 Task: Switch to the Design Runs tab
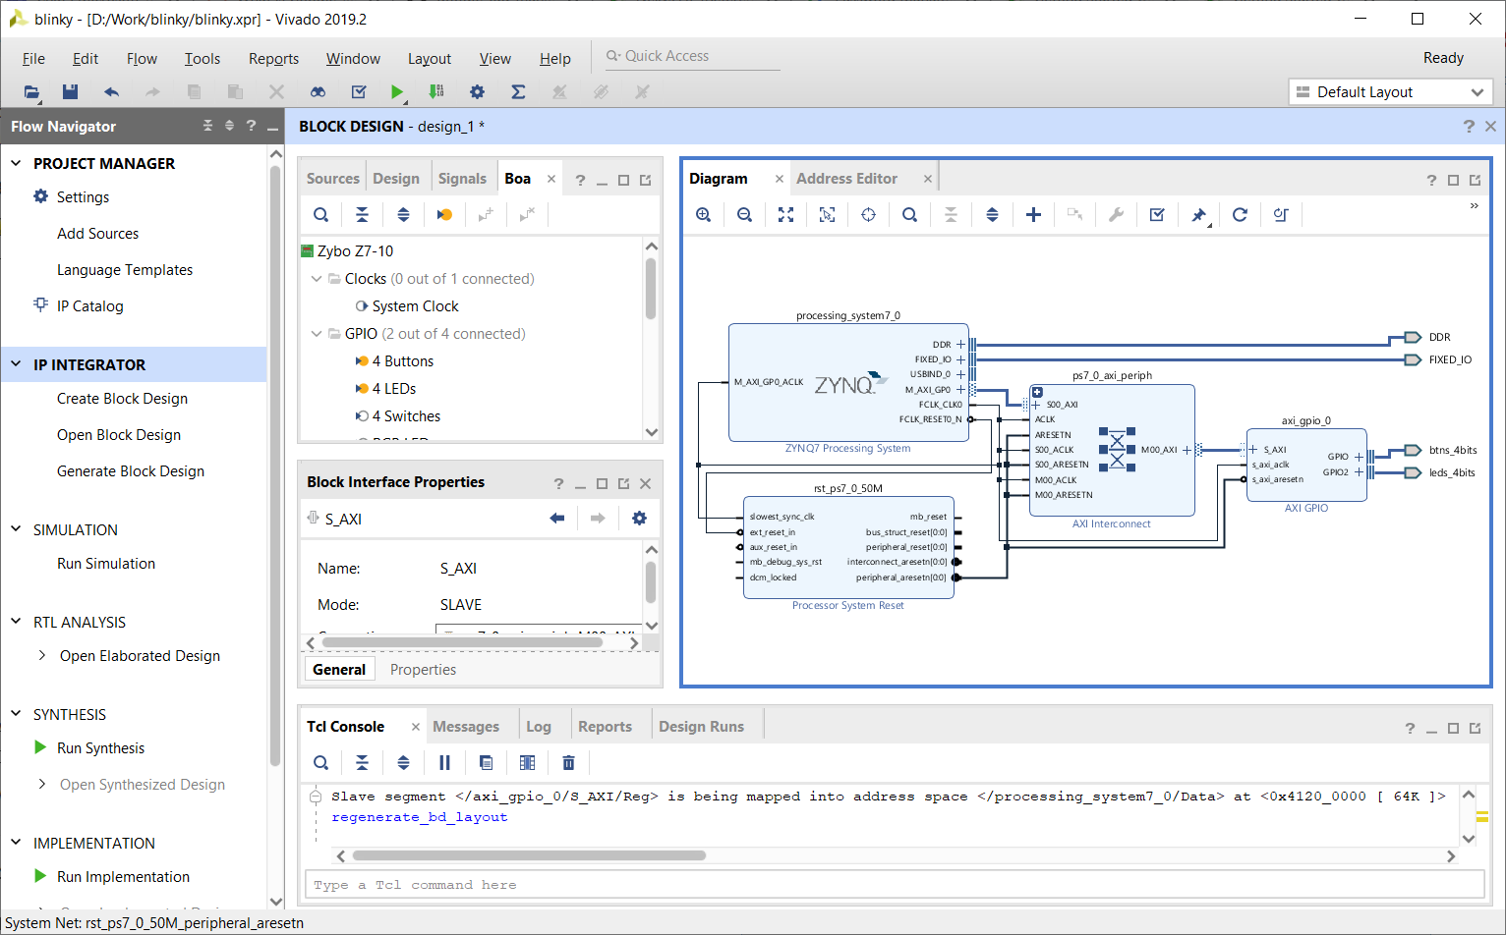tap(701, 726)
